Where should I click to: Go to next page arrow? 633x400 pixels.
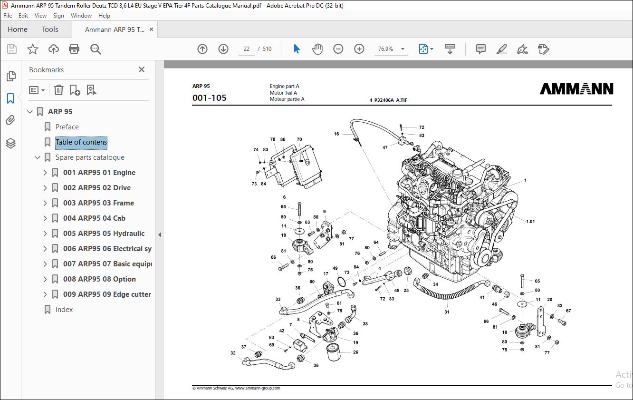pyautogui.click(x=223, y=49)
